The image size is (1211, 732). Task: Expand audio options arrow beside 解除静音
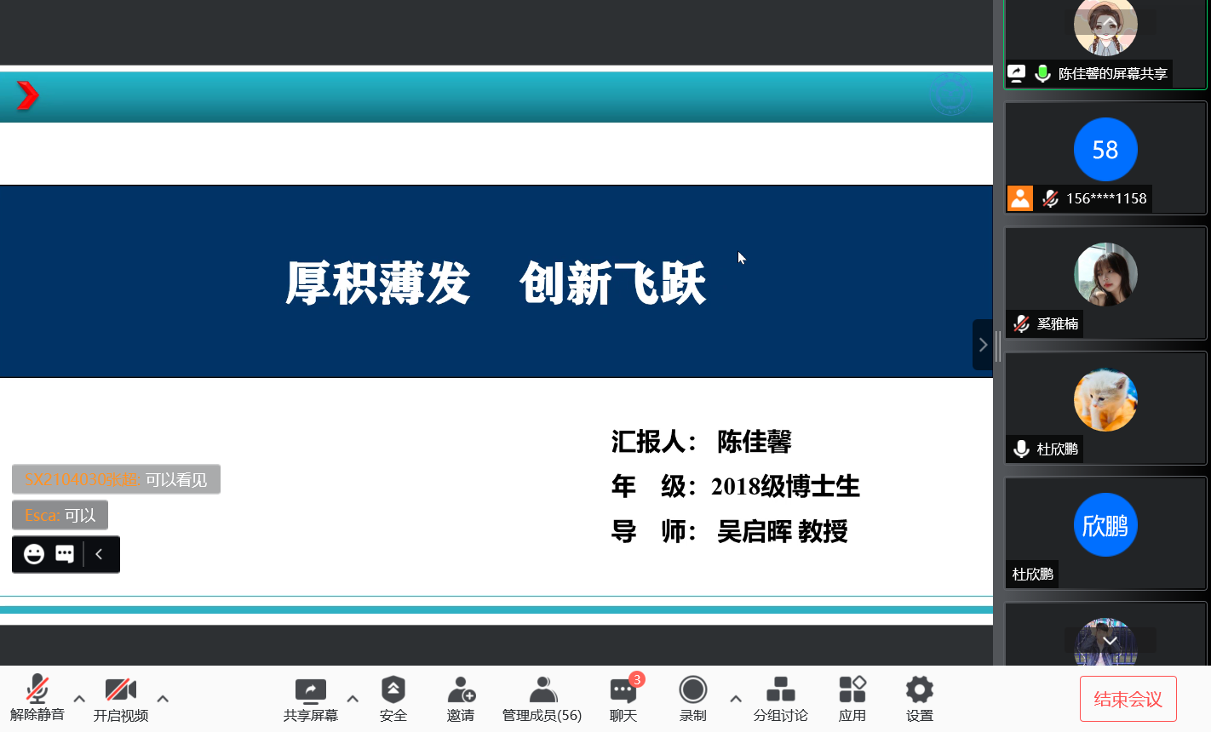(x=79, y=699)
